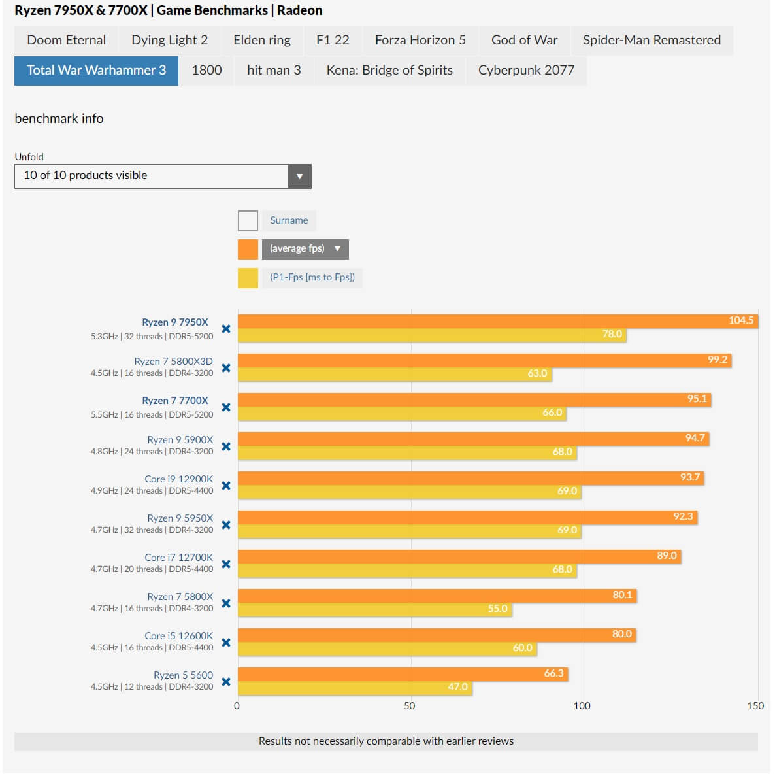Toggle the white Surname checkbox
This screenshot has height=774, width=775.
[248, 221]
